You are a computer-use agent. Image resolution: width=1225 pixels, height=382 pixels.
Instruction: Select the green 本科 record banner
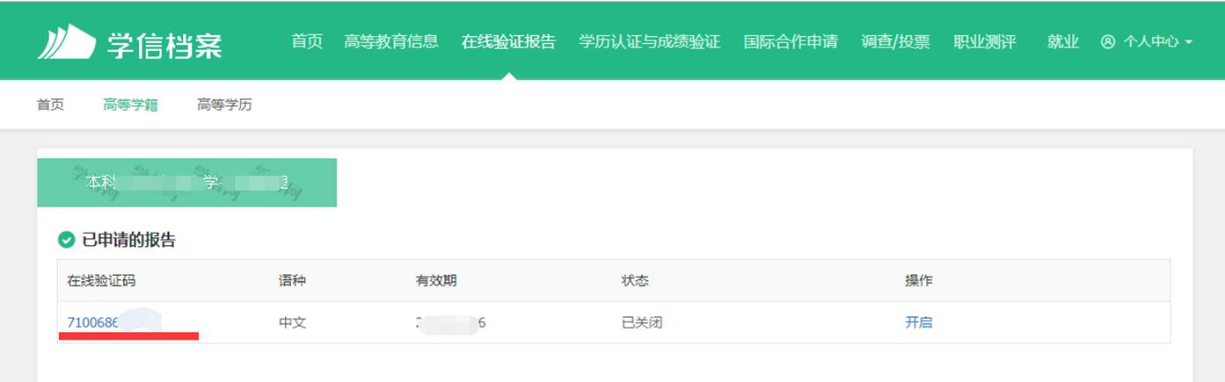coord(186,183)
